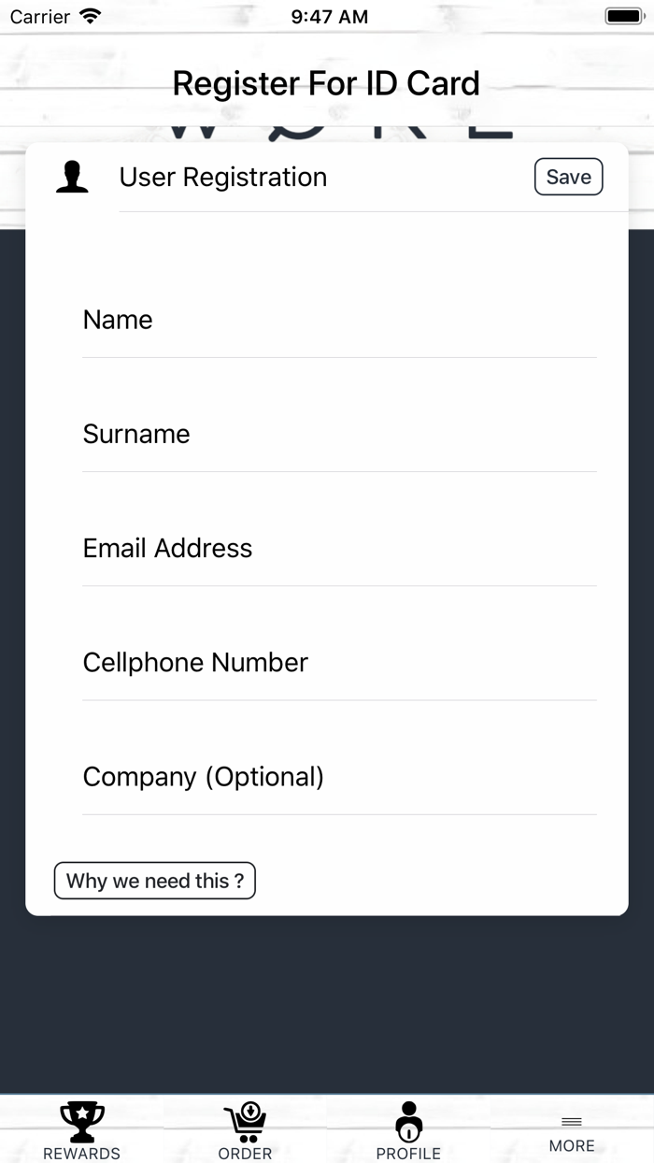This screenshot has height=1163, width=654.
Task: Focus the Name input field
Action: pyautogui.click(x=339, y=320)
